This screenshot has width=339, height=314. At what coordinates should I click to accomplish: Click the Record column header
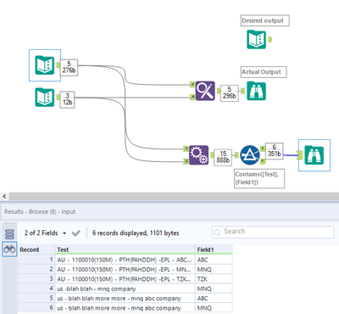click(x=36, y=250)
